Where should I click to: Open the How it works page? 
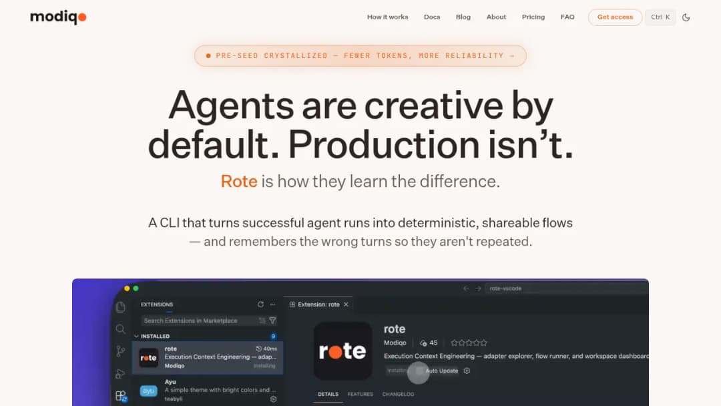387,17
